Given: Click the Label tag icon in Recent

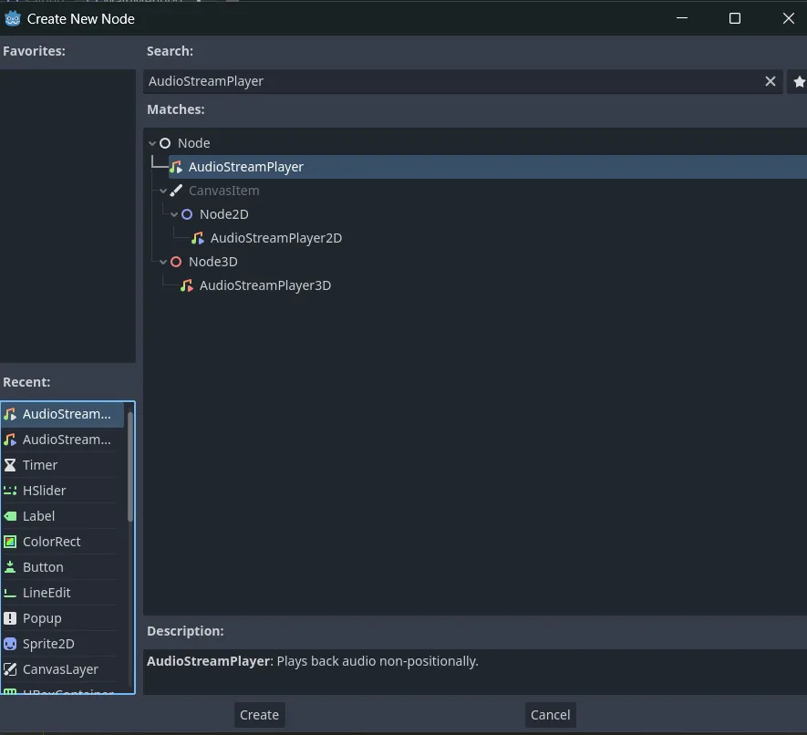Looking at the screenshot, I should point(10,516).
